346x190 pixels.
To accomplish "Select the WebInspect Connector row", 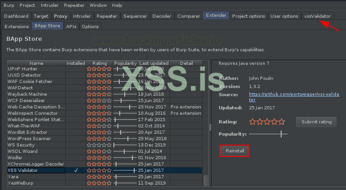I will tap(105, 113).
